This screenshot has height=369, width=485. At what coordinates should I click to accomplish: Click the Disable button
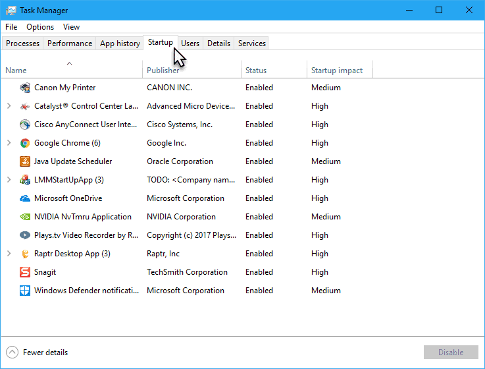(x=451, y=353)
